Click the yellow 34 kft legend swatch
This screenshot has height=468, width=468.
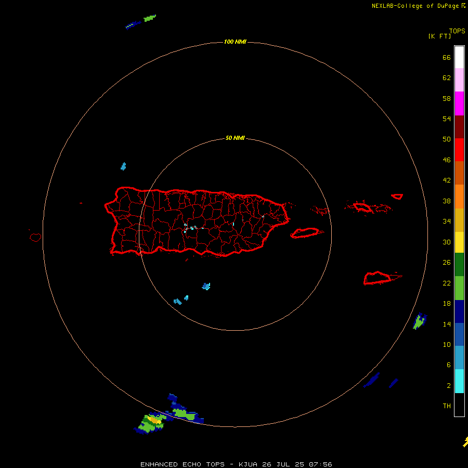pos(459,242)
